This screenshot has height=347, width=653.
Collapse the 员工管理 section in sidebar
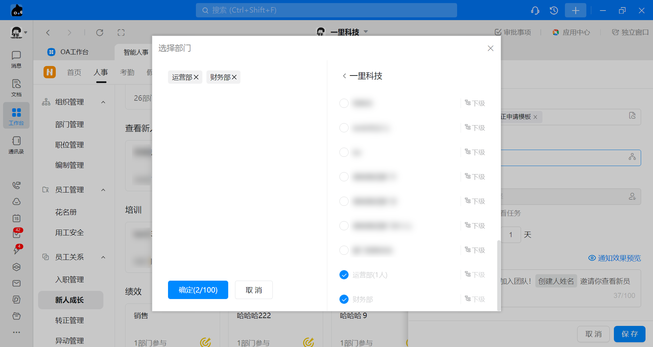tap(103, 190)
